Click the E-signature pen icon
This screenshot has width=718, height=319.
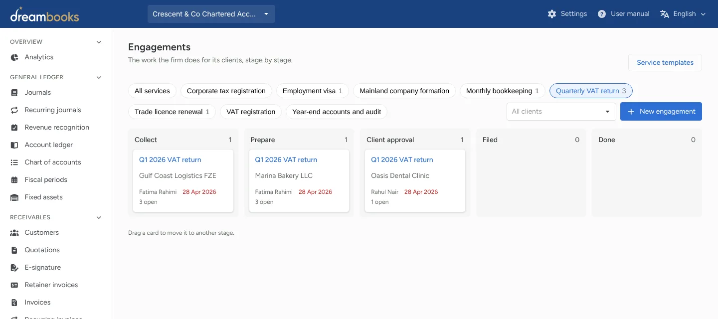click(x=14, y=268)
